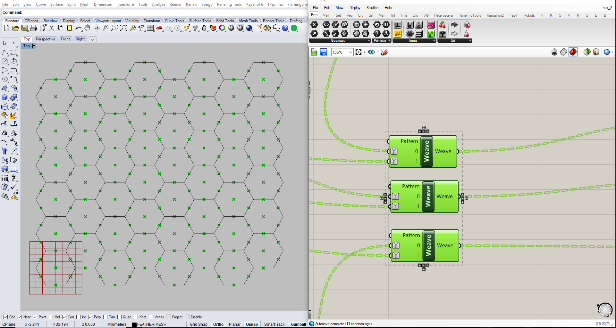This screenshot has width=616, height=328.
Task: Click the four-viewport layout icon
Action: (x=150, y=28)
